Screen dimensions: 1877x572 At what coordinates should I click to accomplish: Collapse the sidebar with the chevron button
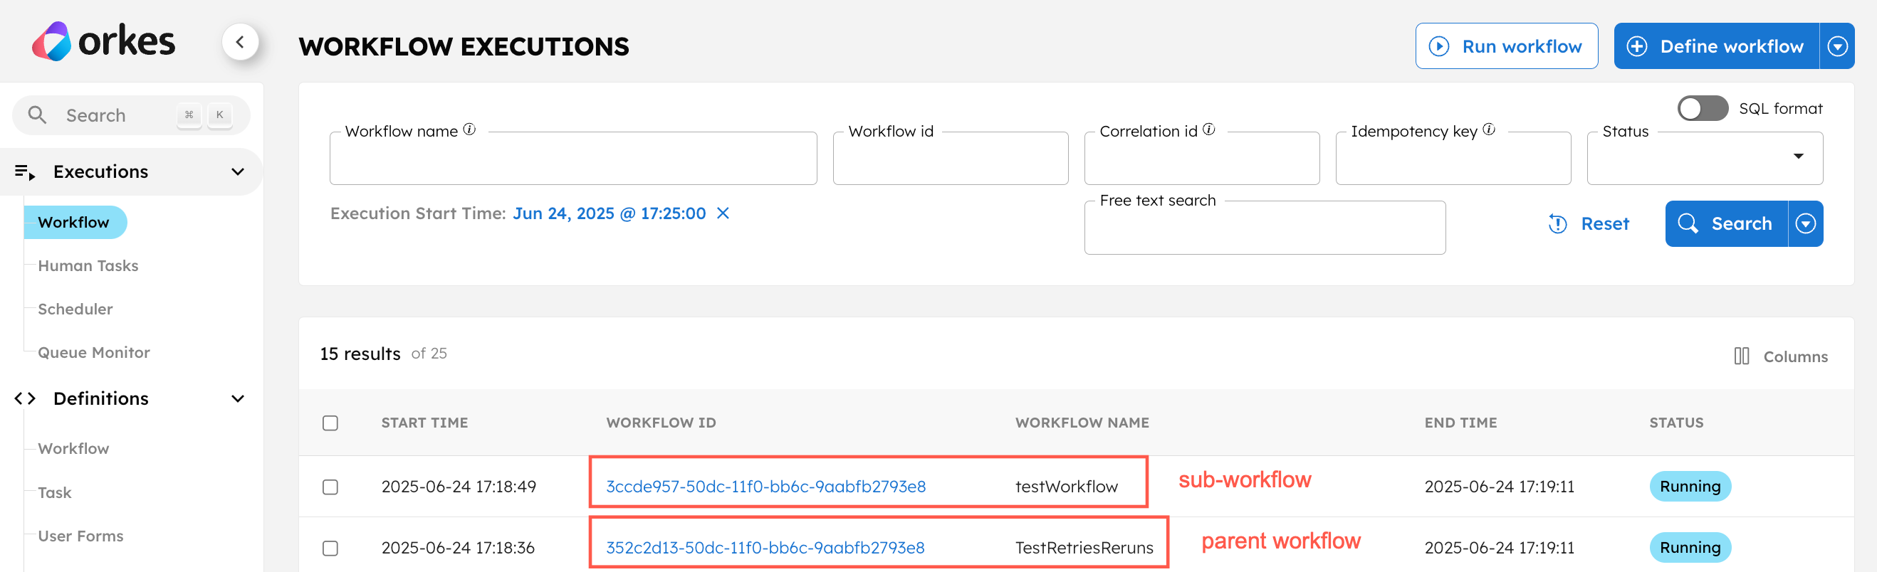(x=240, y=42)
